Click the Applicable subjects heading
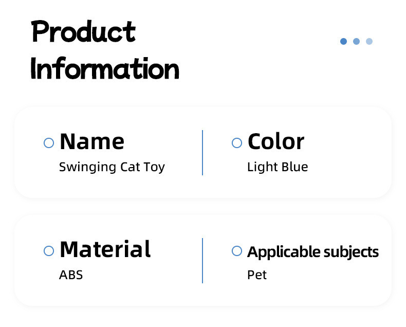 pos(313,252)
